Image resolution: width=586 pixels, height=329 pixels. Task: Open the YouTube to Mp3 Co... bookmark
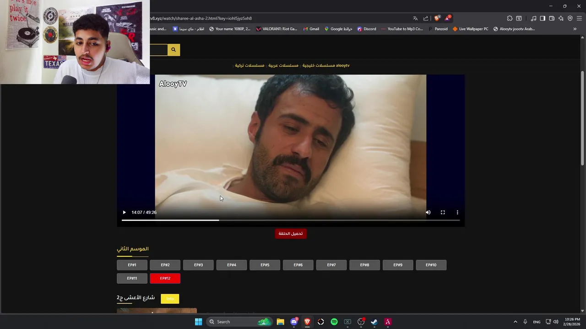click(x=402, y=29)
